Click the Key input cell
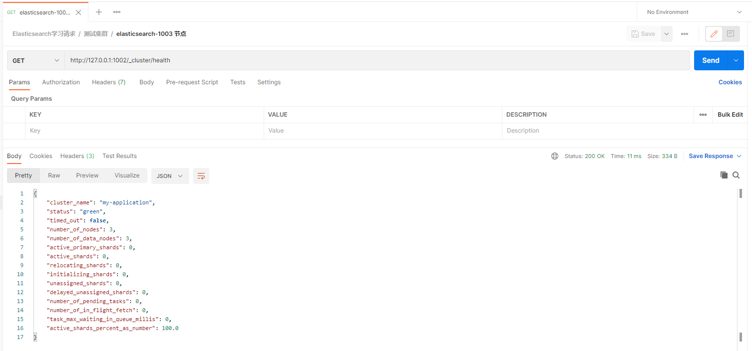 pos(144,131)
